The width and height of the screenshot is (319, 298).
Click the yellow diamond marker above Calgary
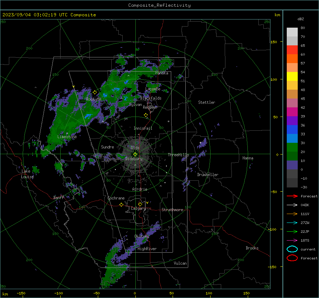(140, 204)
